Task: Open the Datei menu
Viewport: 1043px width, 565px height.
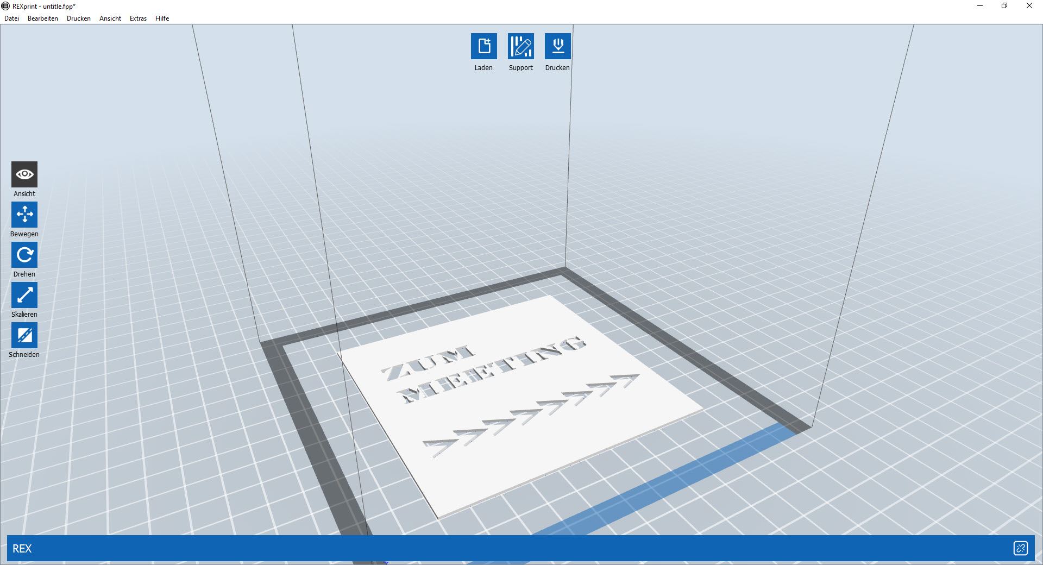Action: (11, 18)
